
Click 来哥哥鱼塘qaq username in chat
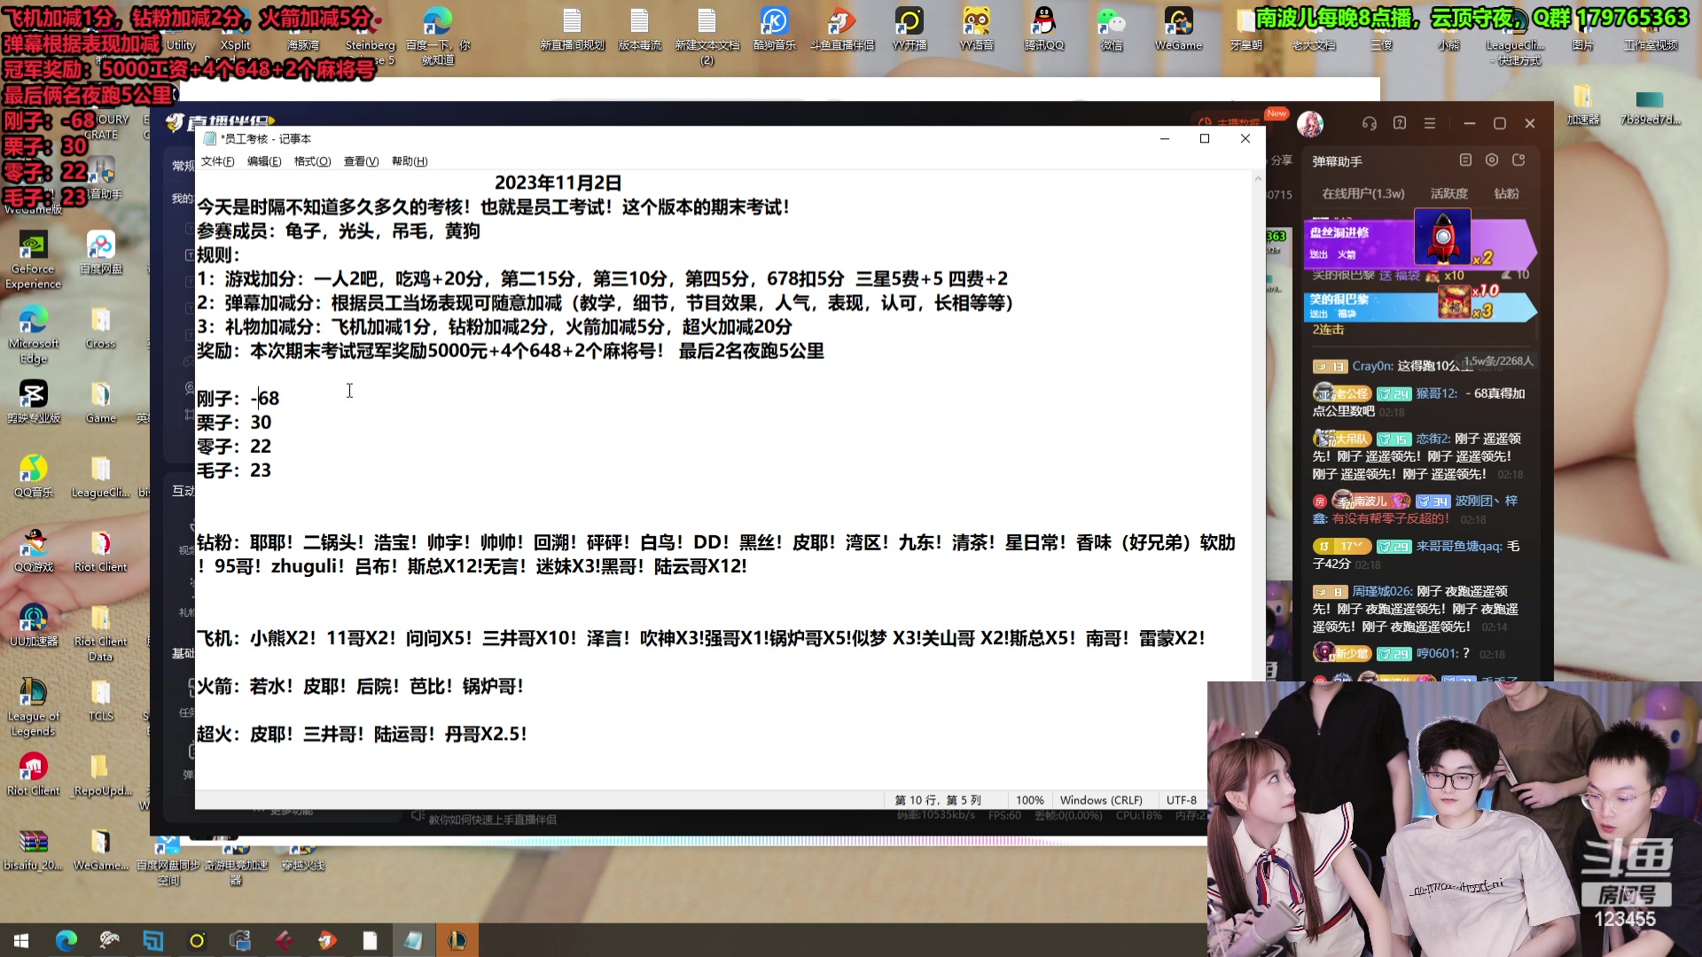[1458, 546]
